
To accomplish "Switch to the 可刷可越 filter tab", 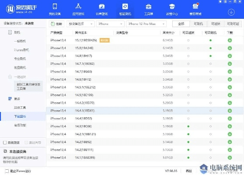I will pyautogui.click(x=233, y=24).
